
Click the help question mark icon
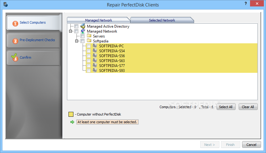[245, 3]
